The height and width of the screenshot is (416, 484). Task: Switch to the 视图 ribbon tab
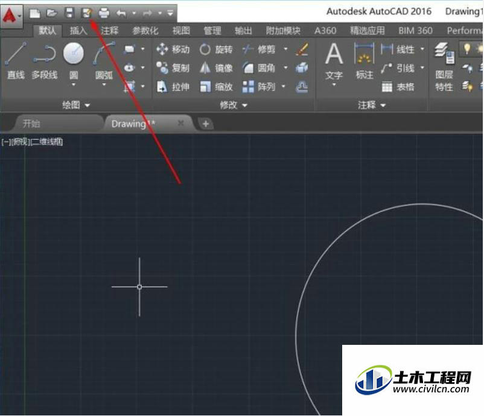pos(181,31)
